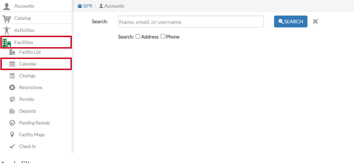The height and width of the screenshot is (163, 354).
Task: Collapse the Facilities sidebar section
Action: (x=36, y=42)
